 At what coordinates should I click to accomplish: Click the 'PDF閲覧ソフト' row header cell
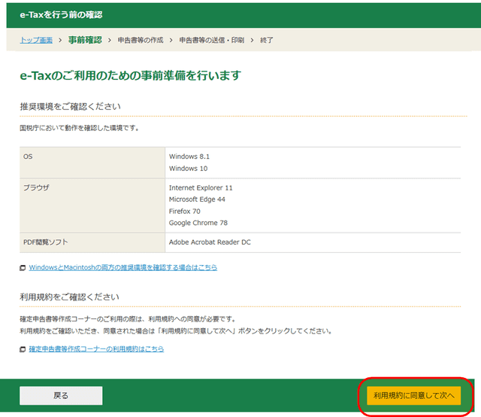click(92, 242)
